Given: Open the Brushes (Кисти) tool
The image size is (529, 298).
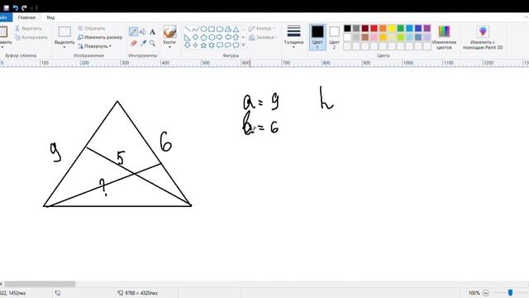Looking at the screenshot, I should 169,36.
